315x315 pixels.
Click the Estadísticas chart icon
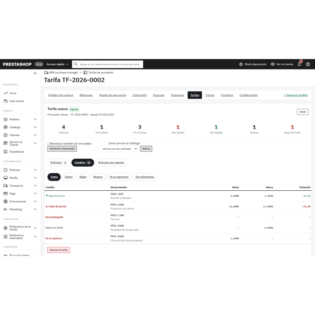tap(5, 152)
